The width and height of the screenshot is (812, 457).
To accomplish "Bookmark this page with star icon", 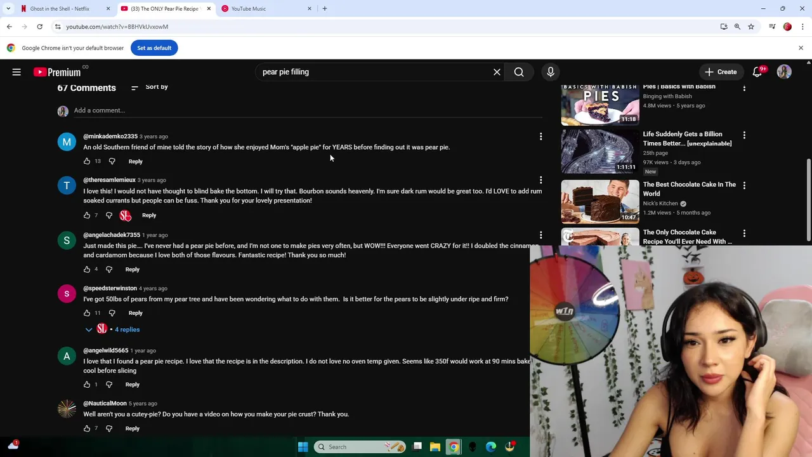I will click(x=751, y=27).
